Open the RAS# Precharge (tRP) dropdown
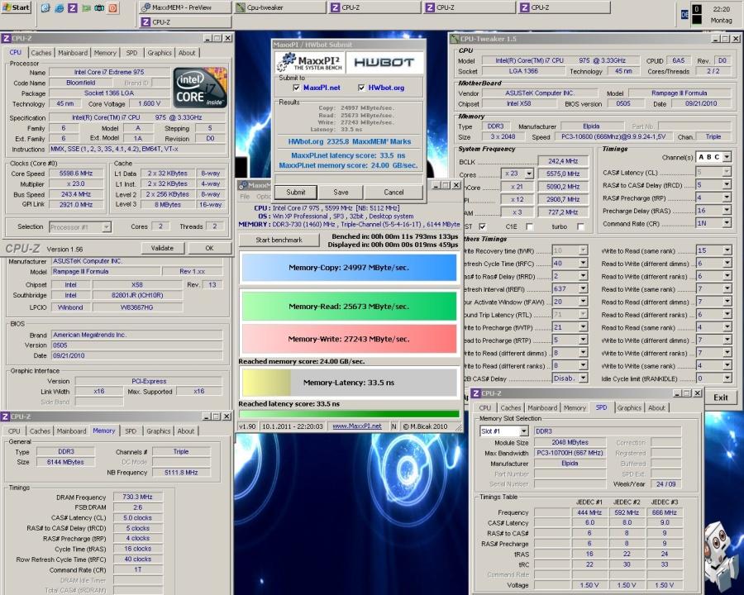The image size is (744, 595). pyautogui.click(x=727, y=198)
